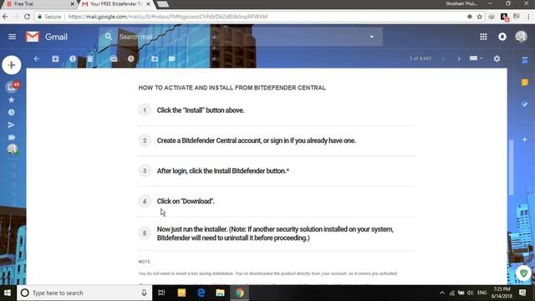Click the page vertical scrollbar
The image size is (535, 301).
pyautogui.click(x=511, y=167)
